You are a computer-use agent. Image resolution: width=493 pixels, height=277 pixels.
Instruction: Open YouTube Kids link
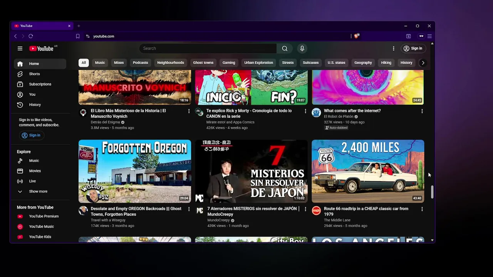(x=40, y=237)
